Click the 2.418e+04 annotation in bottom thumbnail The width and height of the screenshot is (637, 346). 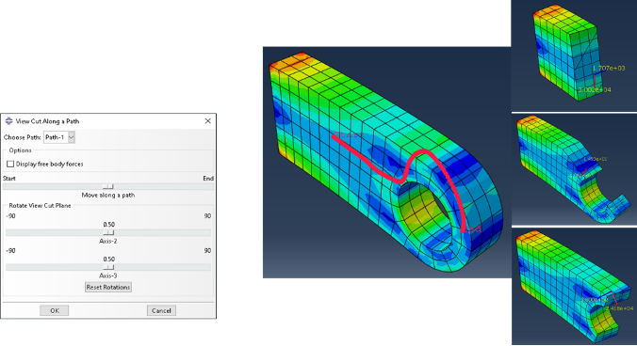coord(619,308)
